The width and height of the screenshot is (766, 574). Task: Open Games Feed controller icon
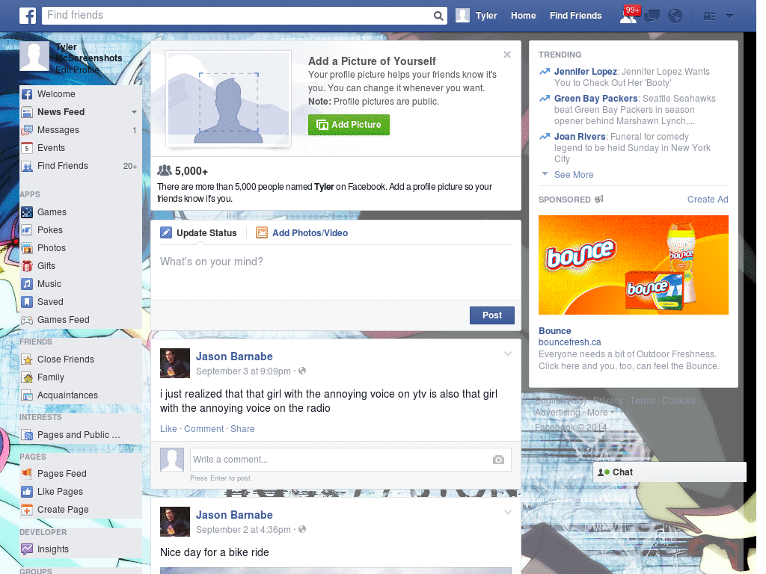pyautogui.click(x=28, y=320)
